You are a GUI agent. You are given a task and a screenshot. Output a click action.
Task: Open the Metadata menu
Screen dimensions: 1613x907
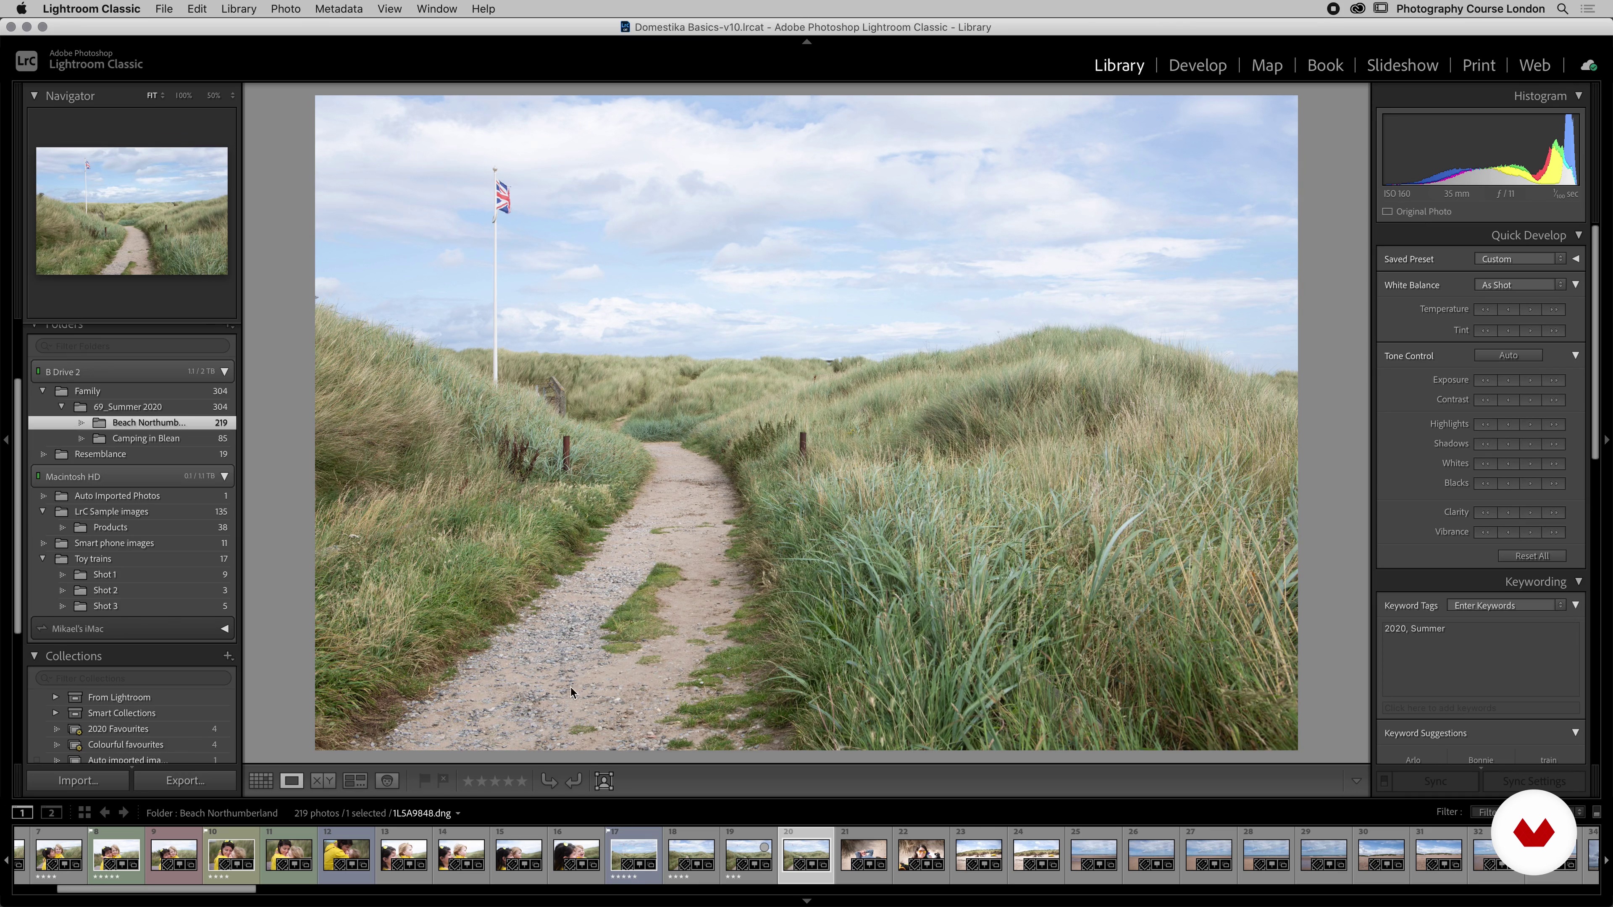[338, 9]
